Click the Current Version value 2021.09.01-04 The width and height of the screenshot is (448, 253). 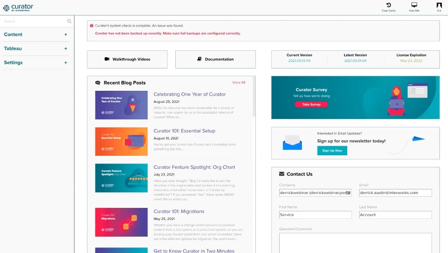[299, 61]
